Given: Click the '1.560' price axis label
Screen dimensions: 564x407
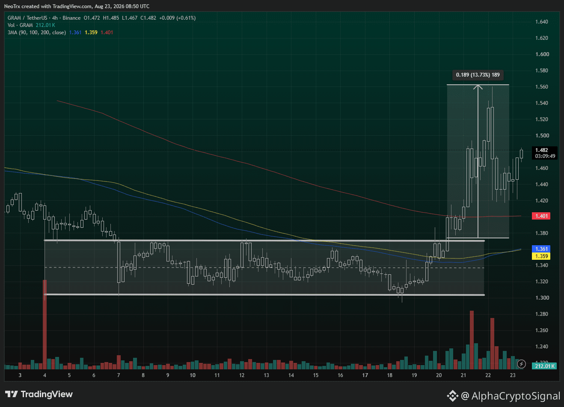Looking at the screenshot, I should coord(542,87).
